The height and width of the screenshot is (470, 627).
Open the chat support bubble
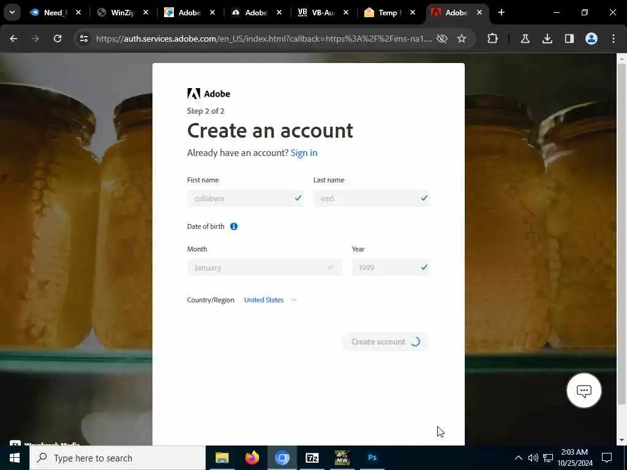pyautogui.click(x=584, y=390)
